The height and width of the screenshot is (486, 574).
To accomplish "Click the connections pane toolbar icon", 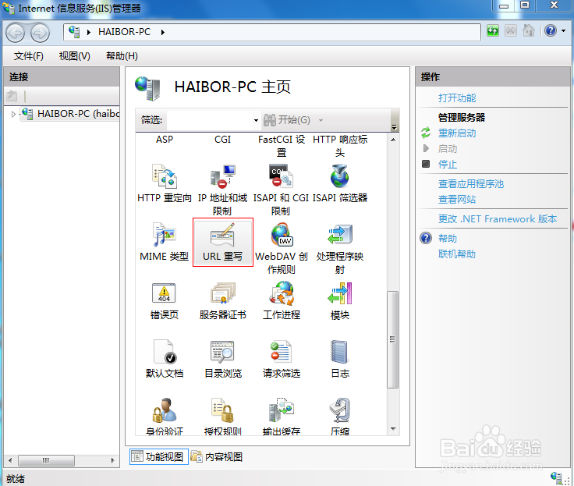I will (12, 96).
